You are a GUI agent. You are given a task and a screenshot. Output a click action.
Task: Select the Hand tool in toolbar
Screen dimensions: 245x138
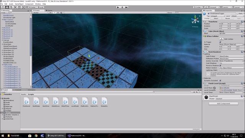tap(3, 7)
